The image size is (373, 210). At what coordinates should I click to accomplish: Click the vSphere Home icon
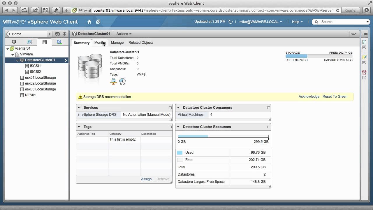pyautogui.click(x=89, y=22)
